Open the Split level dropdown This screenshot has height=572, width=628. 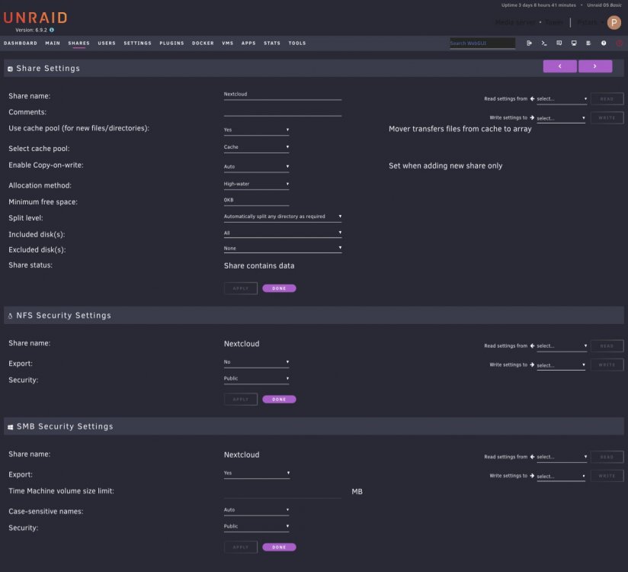click(x=282, y=217)
